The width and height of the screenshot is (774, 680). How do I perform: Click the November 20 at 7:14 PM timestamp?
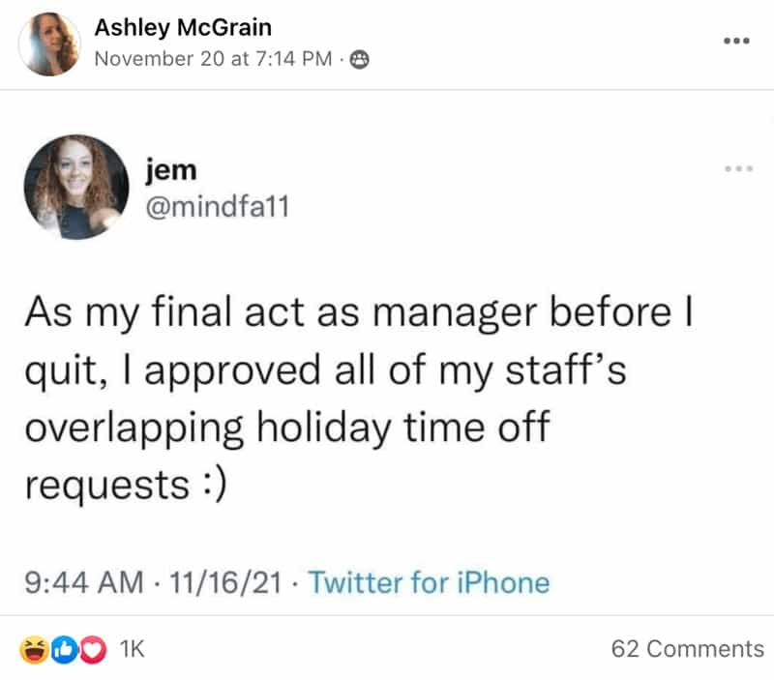pyautogui.click(x=213, y=58)
